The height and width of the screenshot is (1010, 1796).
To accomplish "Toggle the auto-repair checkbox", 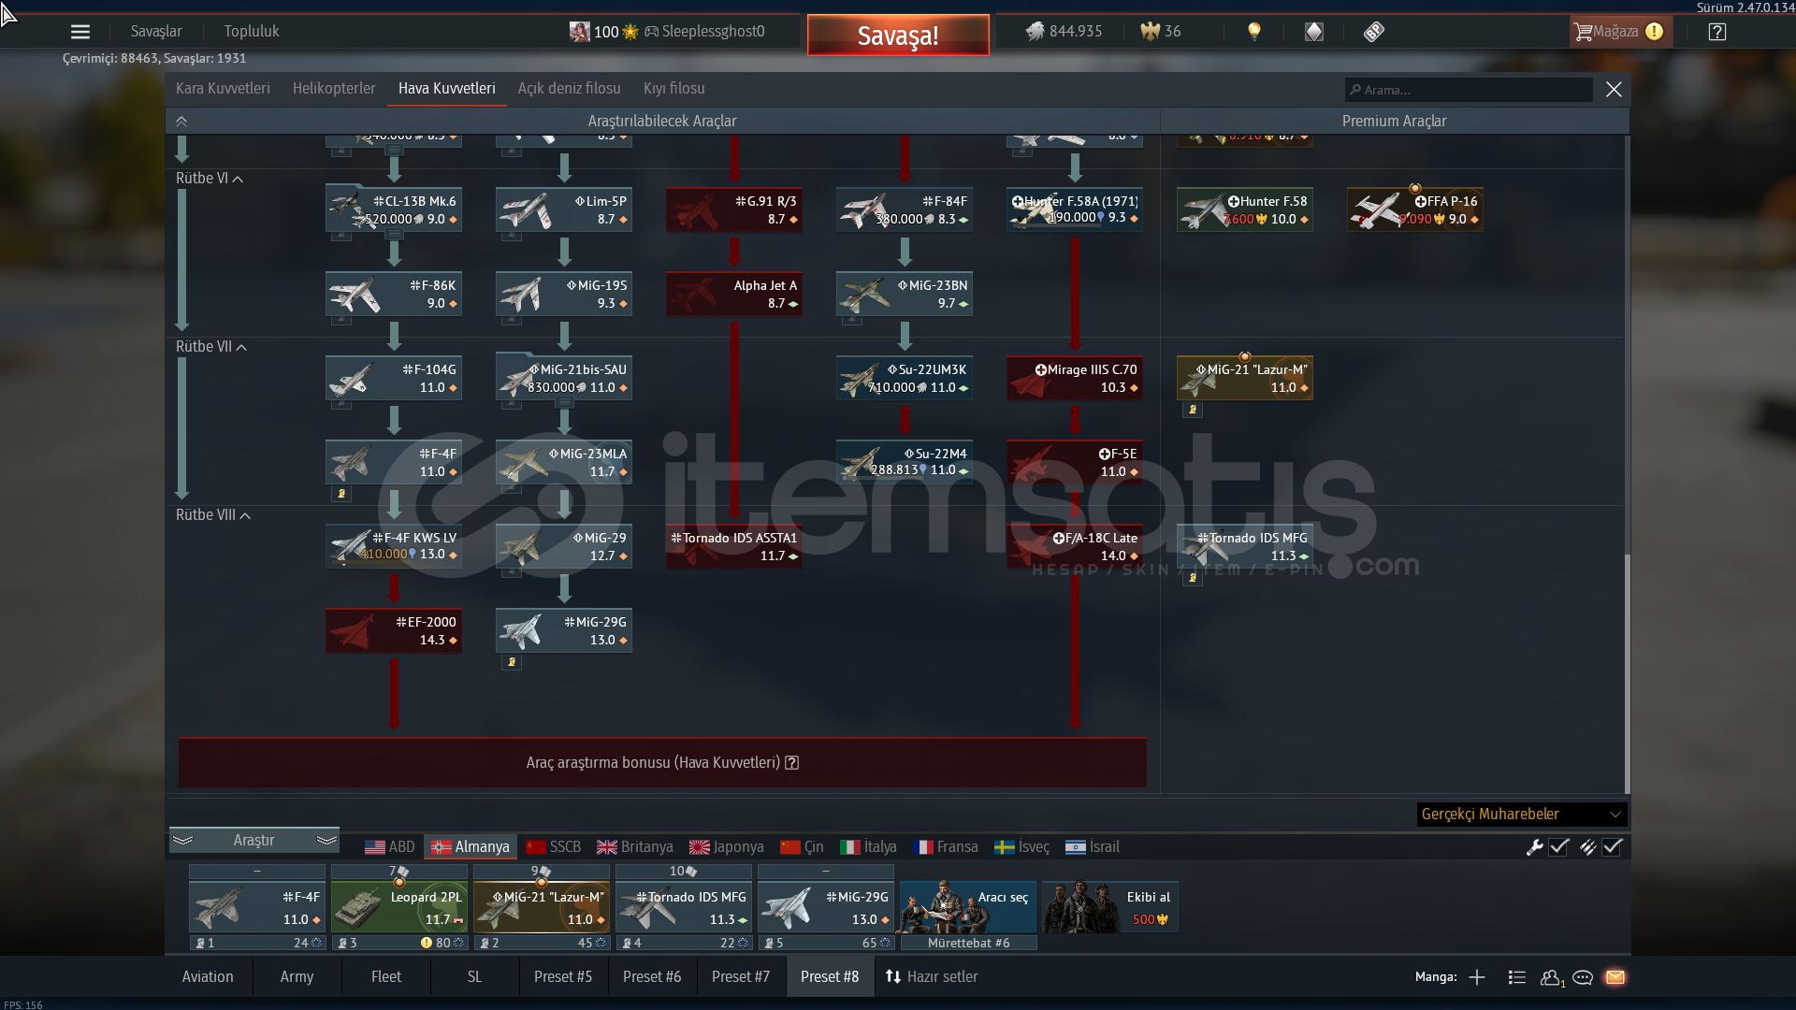I will coord(1558,847).
